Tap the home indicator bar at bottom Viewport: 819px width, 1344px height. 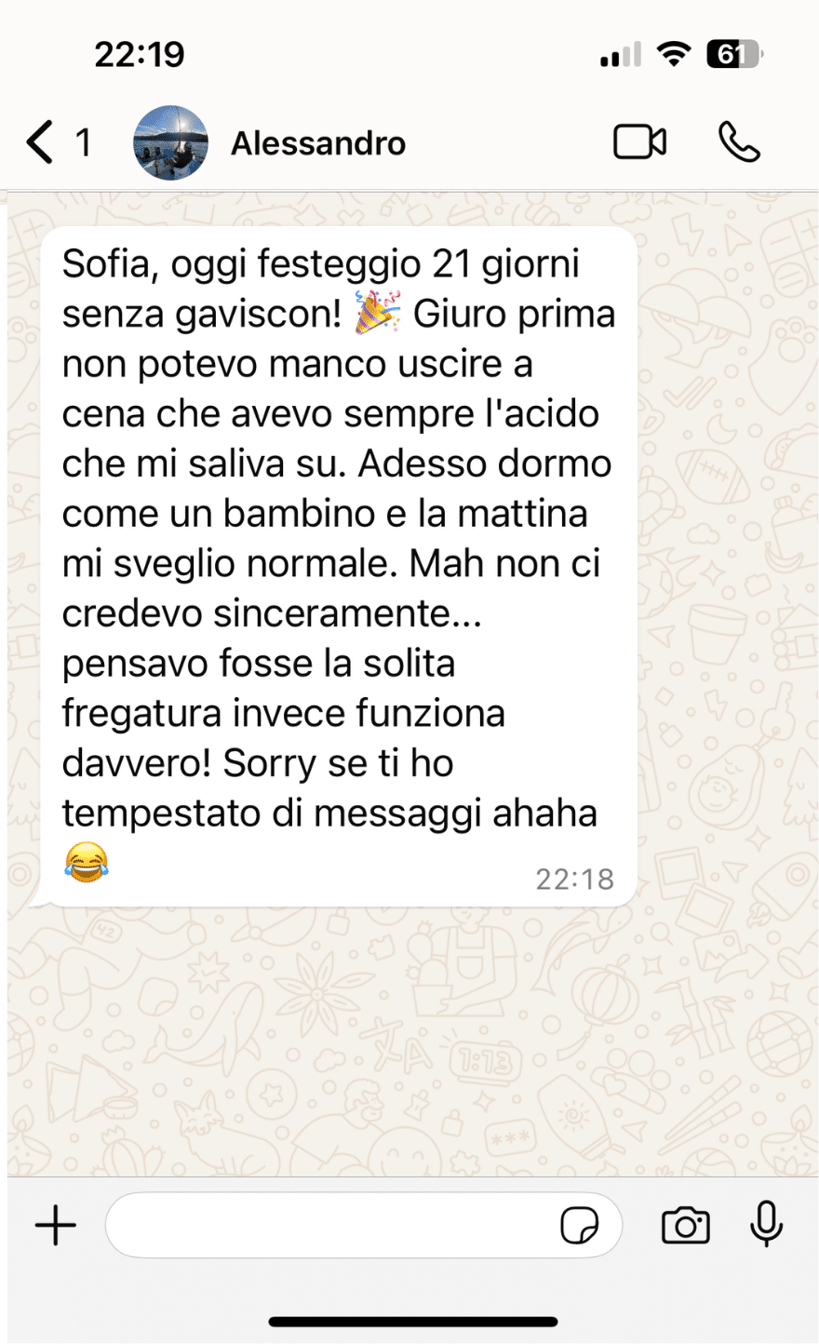[x=413, y=1321]
